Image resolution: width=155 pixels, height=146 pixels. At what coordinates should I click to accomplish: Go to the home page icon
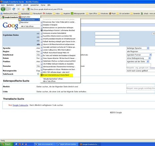tap(23, 9)
